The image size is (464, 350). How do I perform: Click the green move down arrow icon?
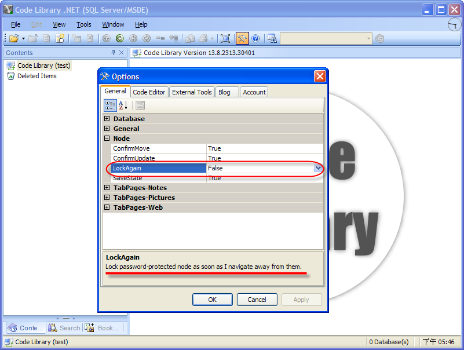120,38
